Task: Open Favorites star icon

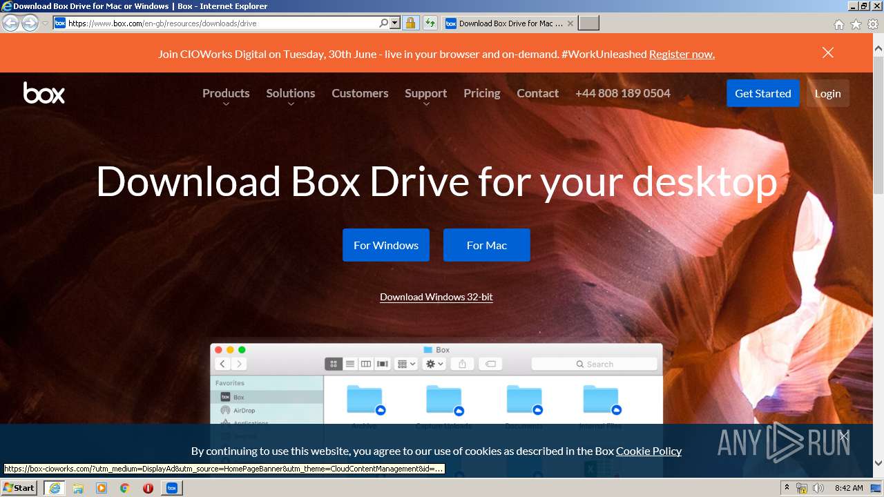Action: coord(856,24)
